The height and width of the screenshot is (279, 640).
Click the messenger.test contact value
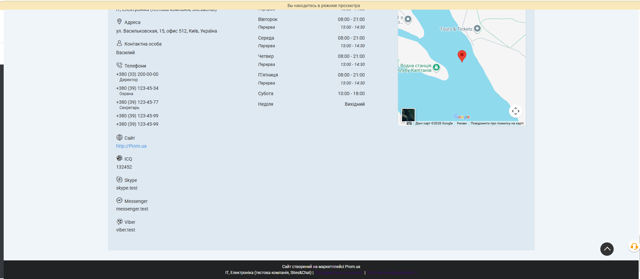132,209
